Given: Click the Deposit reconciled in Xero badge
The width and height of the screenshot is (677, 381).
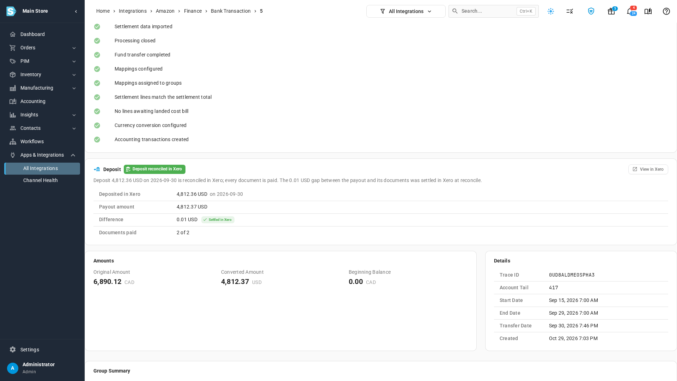Looking at the screenshot, I should pyautogui.click(x=154, y=169).
